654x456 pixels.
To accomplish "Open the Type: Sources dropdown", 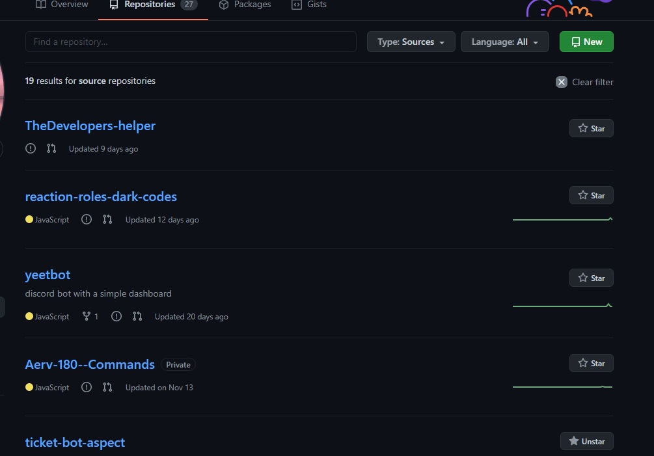I will coord(411,41).
